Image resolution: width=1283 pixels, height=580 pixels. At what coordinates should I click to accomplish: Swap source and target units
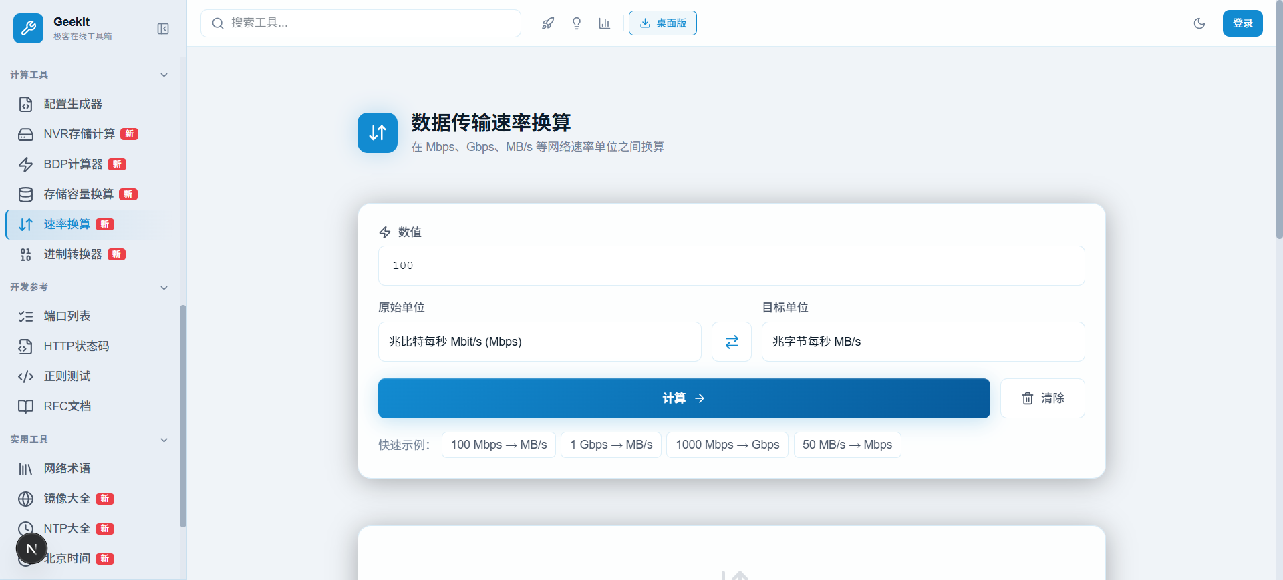[732, 342]
